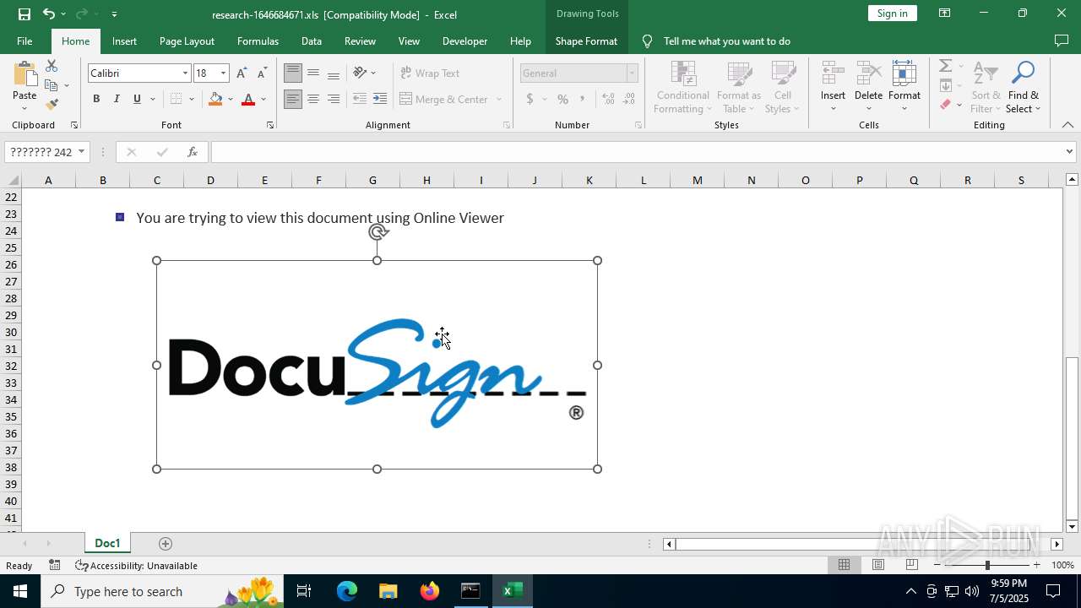Viewport: 1081px width, 608px height.
Task: Click the Cut scissors icon
Action: pyautogui.click(x=52, y=66)
